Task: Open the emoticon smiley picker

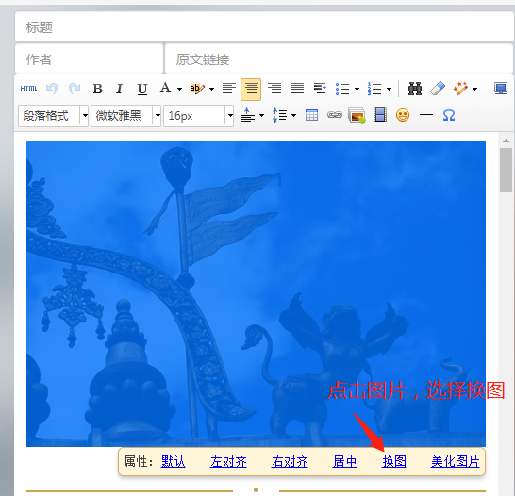Action: tap(403, 115)
